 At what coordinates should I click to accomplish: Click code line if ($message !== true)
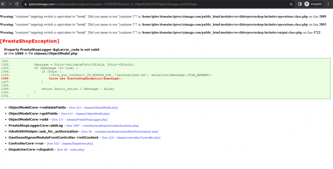(x=56, y=68)
